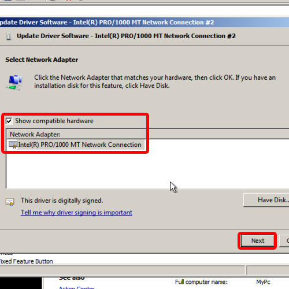
Task: Click the adapter icon in wizard header
Action: [x=9, y=36]
